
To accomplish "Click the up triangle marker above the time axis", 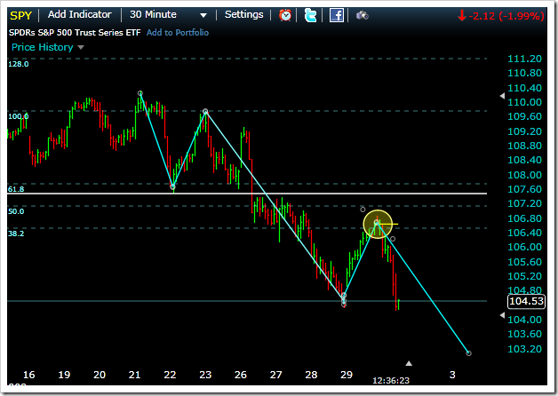I will tap(409, 363).
